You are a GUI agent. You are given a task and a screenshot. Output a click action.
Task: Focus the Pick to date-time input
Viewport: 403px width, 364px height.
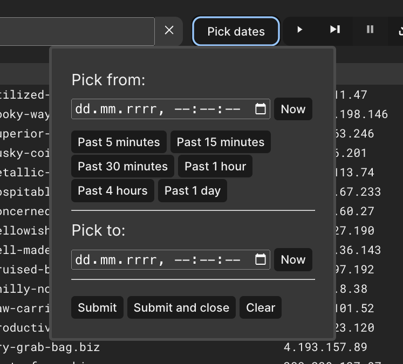click(x=162, y=259)
